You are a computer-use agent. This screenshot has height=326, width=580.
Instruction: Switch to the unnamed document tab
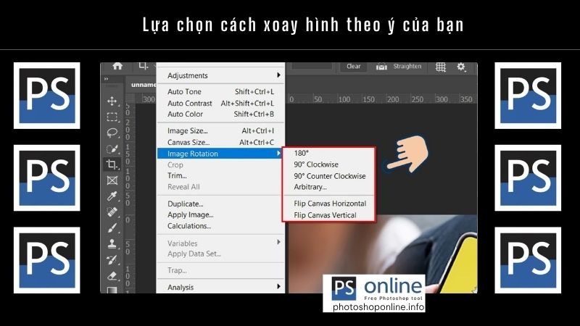(x=144, y=85)
